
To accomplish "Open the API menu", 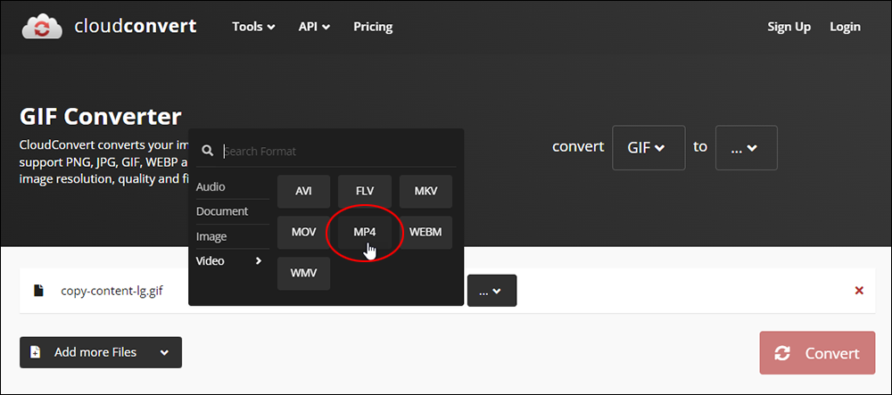I will coord(314,27).
